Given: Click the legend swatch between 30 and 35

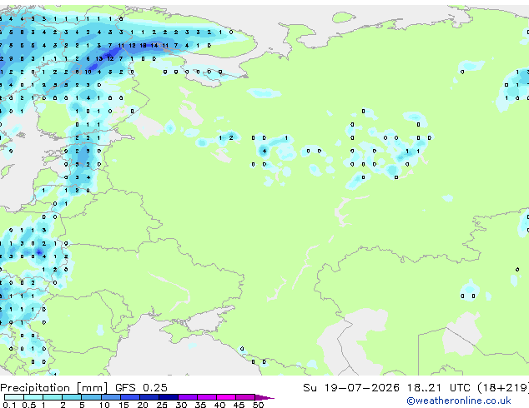Looking at the screenshot, I should click(187, 397).
